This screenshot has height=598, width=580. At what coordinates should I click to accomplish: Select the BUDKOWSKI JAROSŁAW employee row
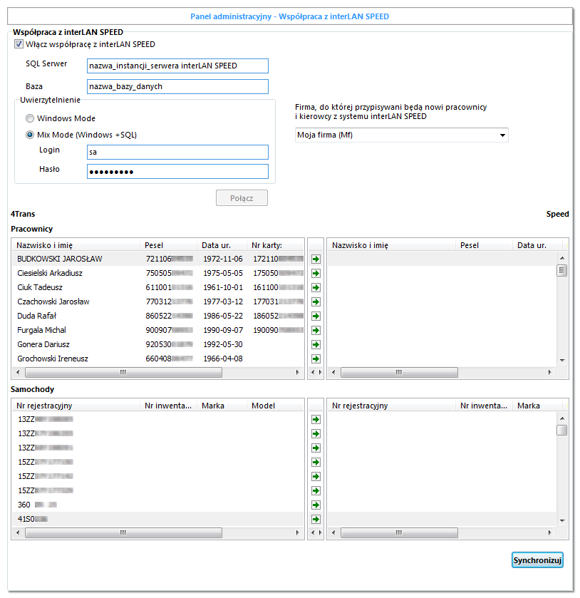[158, 259]
